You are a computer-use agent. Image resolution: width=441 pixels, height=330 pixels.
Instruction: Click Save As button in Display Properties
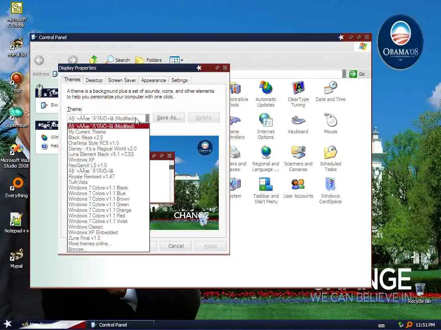pos(169,118)
